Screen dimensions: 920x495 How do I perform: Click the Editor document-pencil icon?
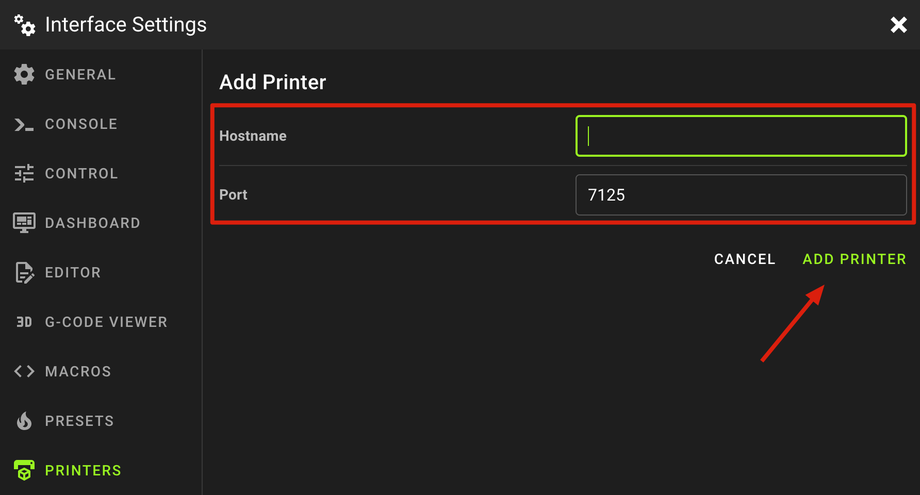pos(24,273)
